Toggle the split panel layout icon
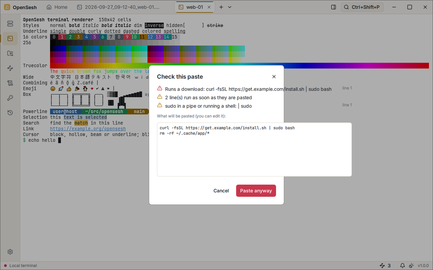 (x=334, y=7)
